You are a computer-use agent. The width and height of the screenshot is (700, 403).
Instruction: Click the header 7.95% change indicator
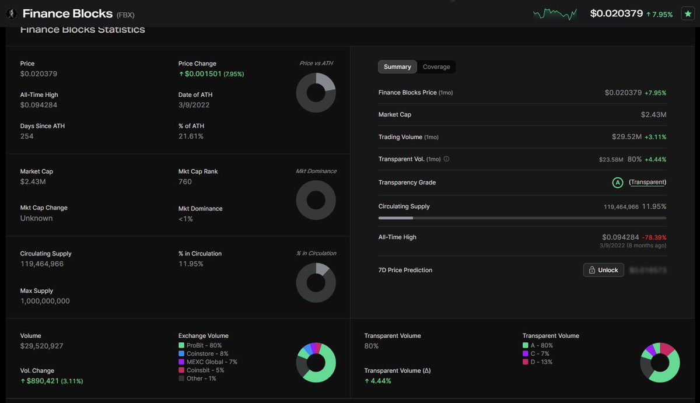pos(660,14)
